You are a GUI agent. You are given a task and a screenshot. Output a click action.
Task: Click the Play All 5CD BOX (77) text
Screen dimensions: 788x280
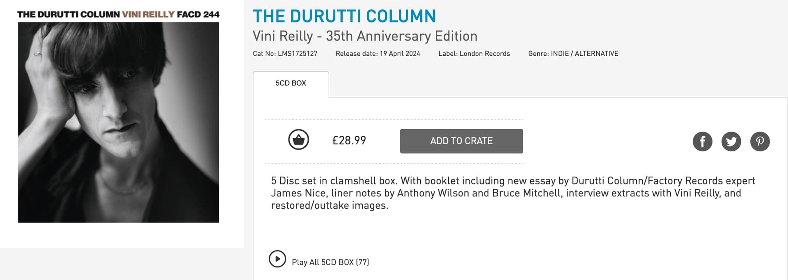coord(330,262)
